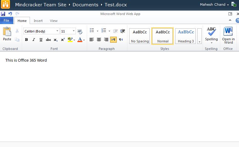Toggle Subscript formatting
The width and height of the screenshot is (239, 147).
[x=56, y=40]
